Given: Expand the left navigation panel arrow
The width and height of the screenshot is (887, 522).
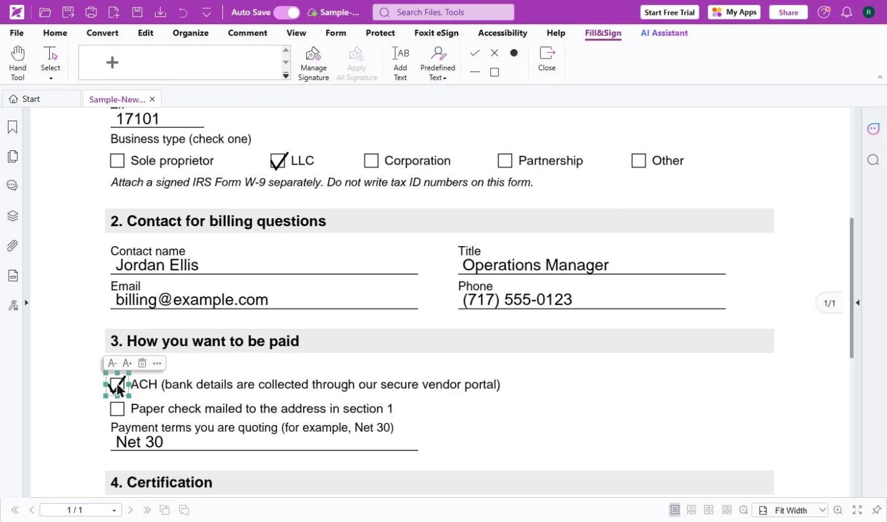Looking at the screenshot, I should point(26,303).
